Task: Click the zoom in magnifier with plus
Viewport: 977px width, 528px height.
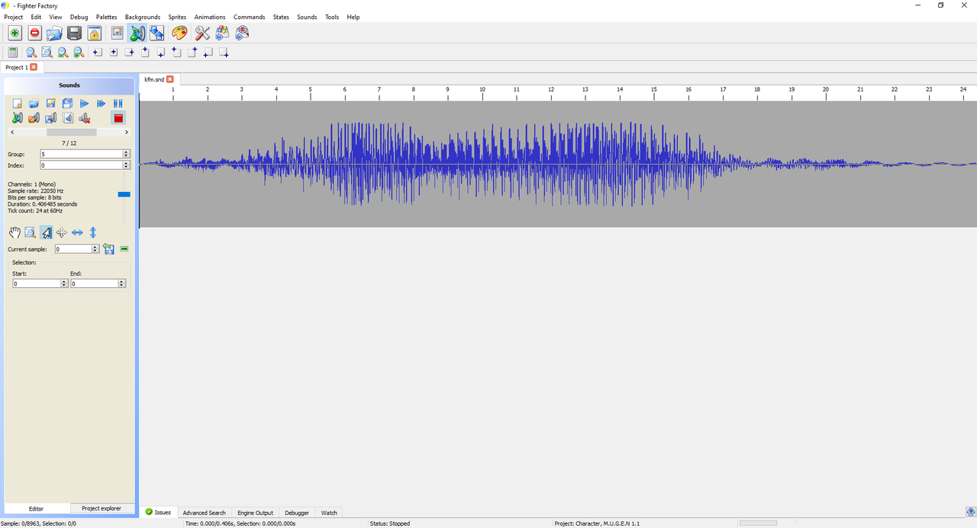Action: [79, 53]
